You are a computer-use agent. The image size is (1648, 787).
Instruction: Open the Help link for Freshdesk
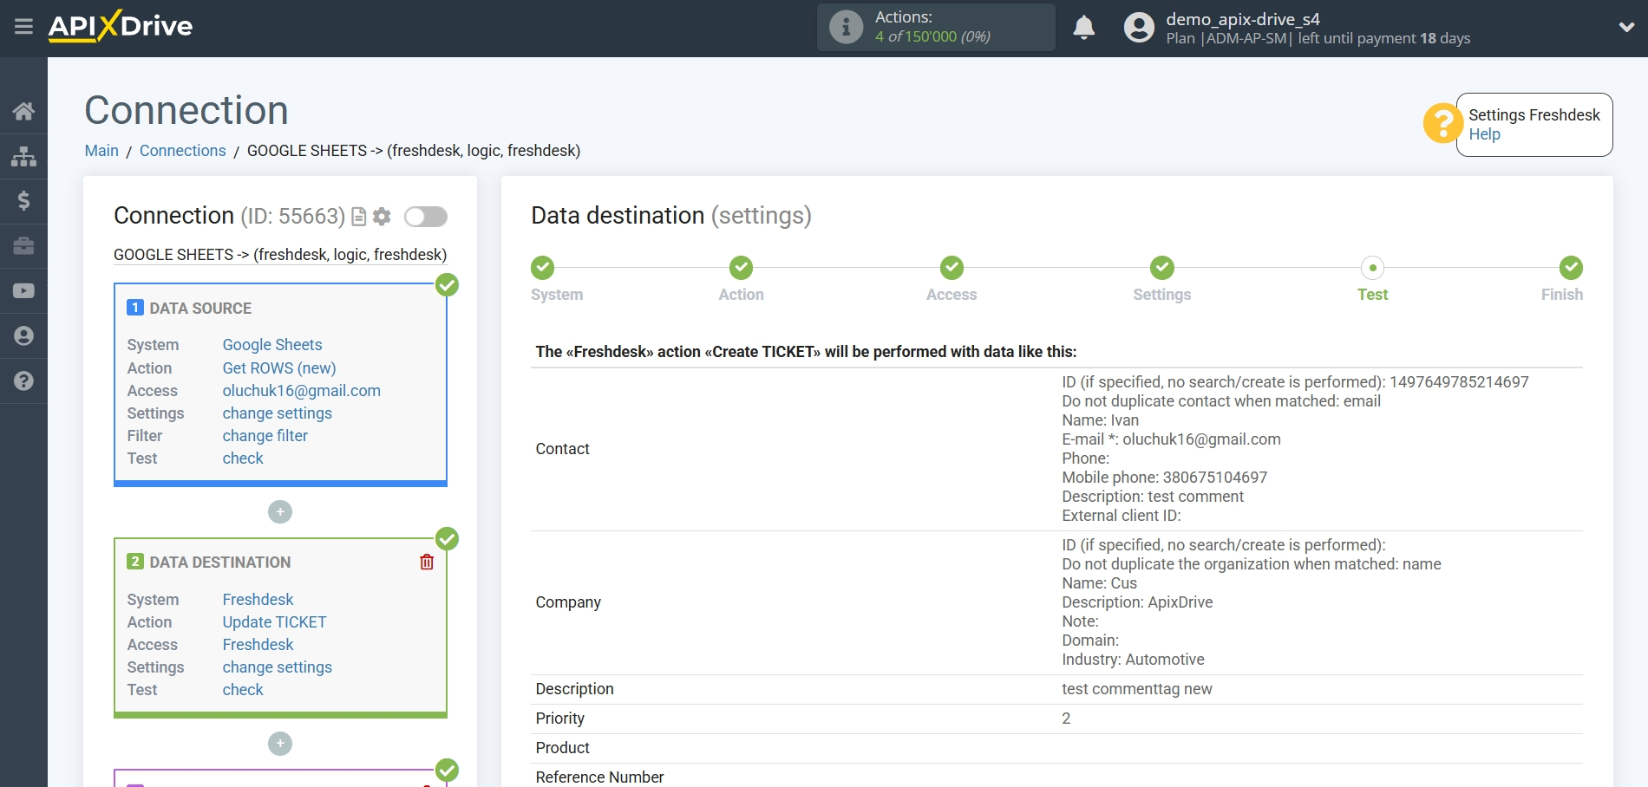point(1484,134)
